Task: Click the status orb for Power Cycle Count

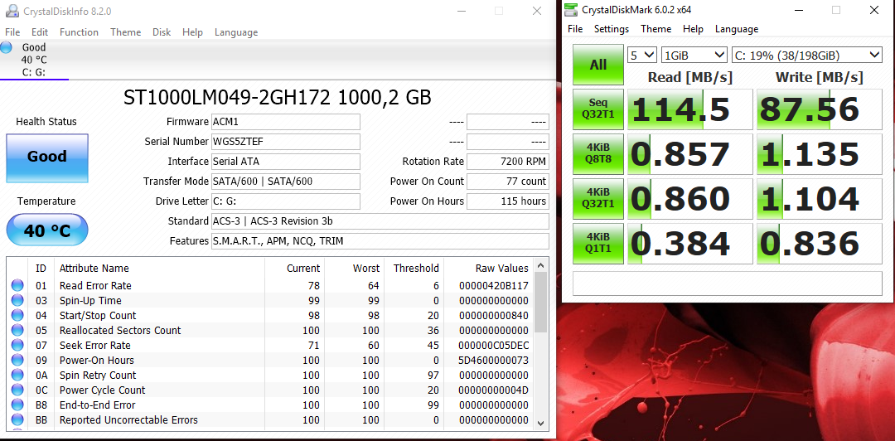Action: coord(17,390)
